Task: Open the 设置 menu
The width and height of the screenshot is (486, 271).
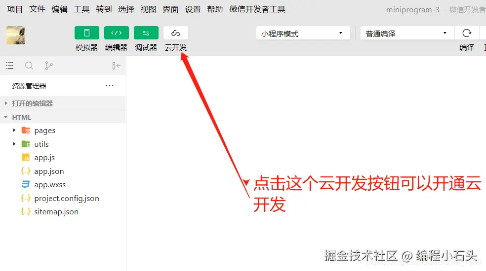Action: pos(193,9)
